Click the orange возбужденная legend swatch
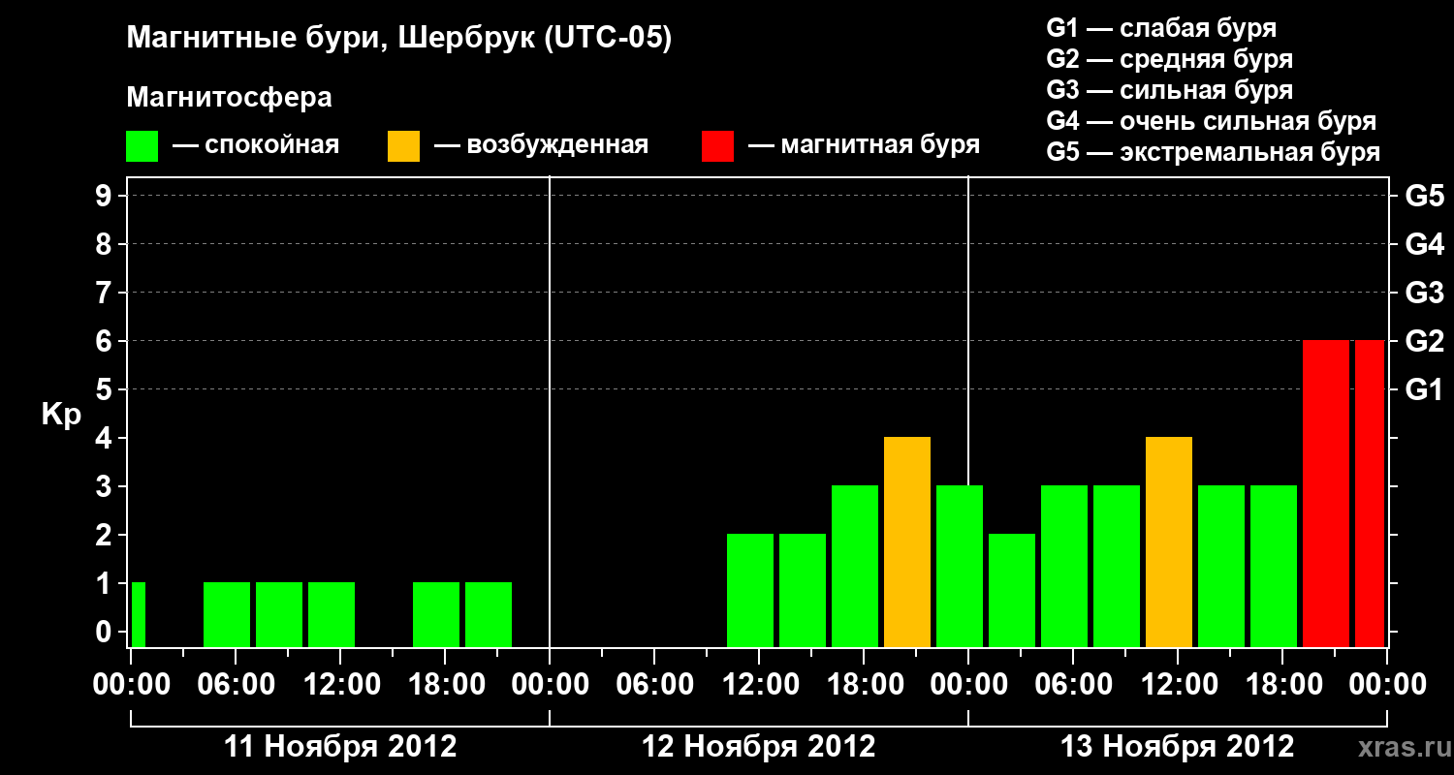Viewport: 1454px width, 775px height. click(403, 146)
